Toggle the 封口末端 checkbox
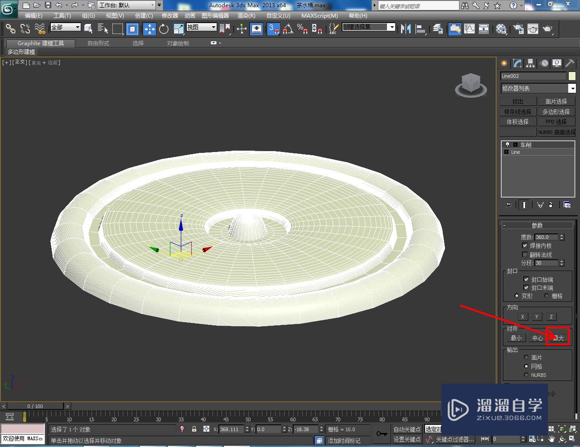The width and height of the screenshot is (580, 447). pos(526,288)
